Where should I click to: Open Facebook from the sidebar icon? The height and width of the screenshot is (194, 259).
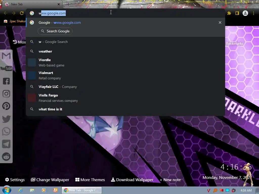click(6, 81)
